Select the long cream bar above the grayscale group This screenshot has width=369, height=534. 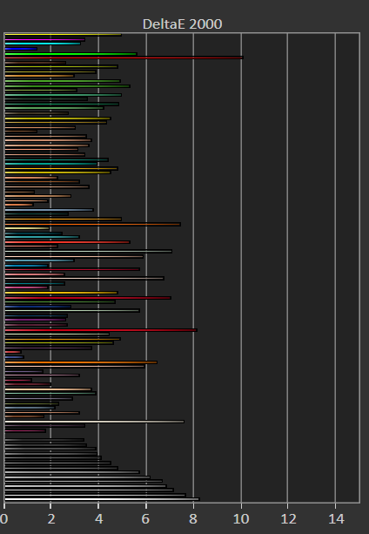[x=94, y=422]
